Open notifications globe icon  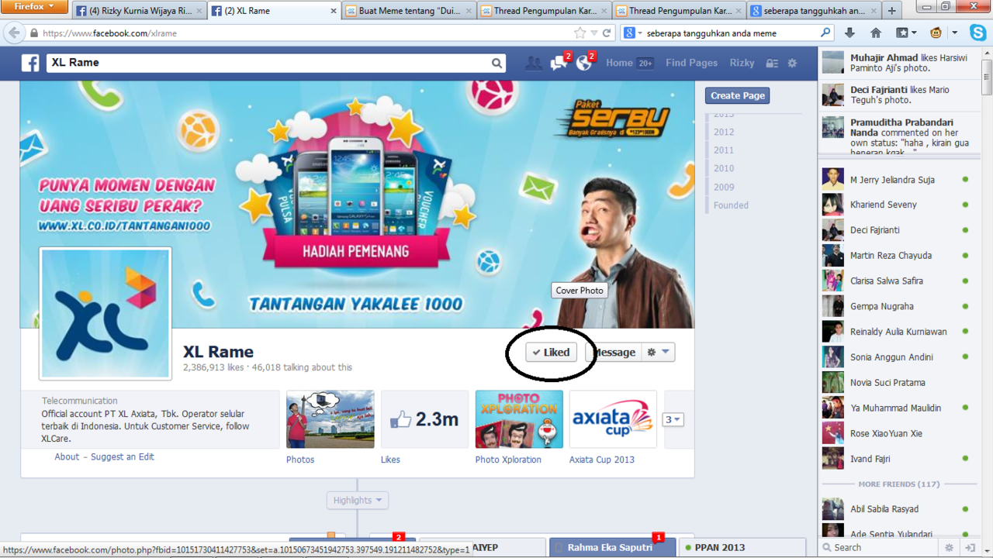pos(584,63)
